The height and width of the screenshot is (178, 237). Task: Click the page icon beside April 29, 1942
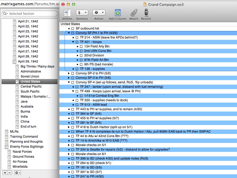pyautogui.click(x=15, y=61)
